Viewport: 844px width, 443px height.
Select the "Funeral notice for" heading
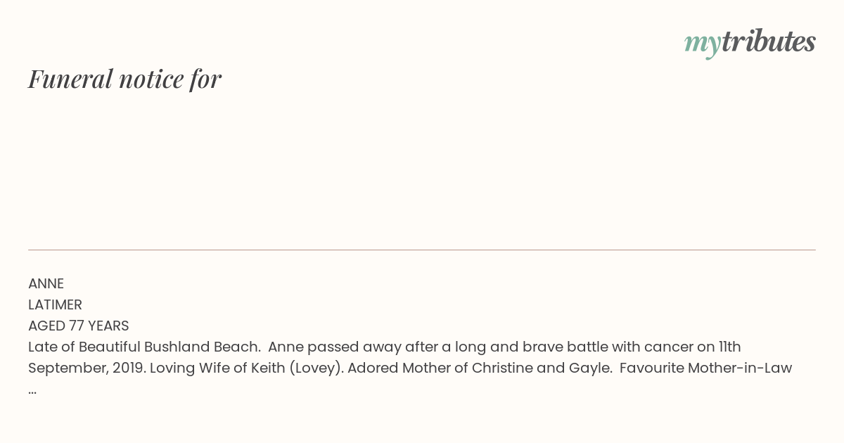point(124,79)
